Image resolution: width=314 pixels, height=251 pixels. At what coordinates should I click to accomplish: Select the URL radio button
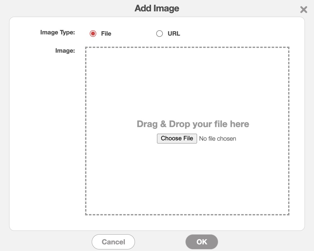pyautogui.click(x=160, y=33)
